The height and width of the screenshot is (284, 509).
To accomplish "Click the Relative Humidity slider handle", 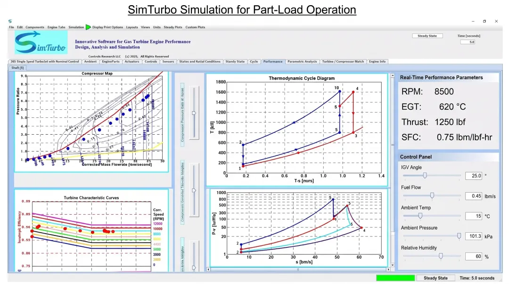I will click(x=441, y=256).
